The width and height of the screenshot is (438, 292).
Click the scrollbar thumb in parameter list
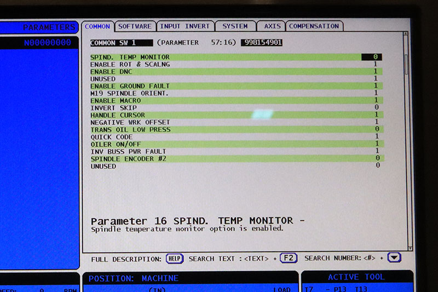coord(406,64)
